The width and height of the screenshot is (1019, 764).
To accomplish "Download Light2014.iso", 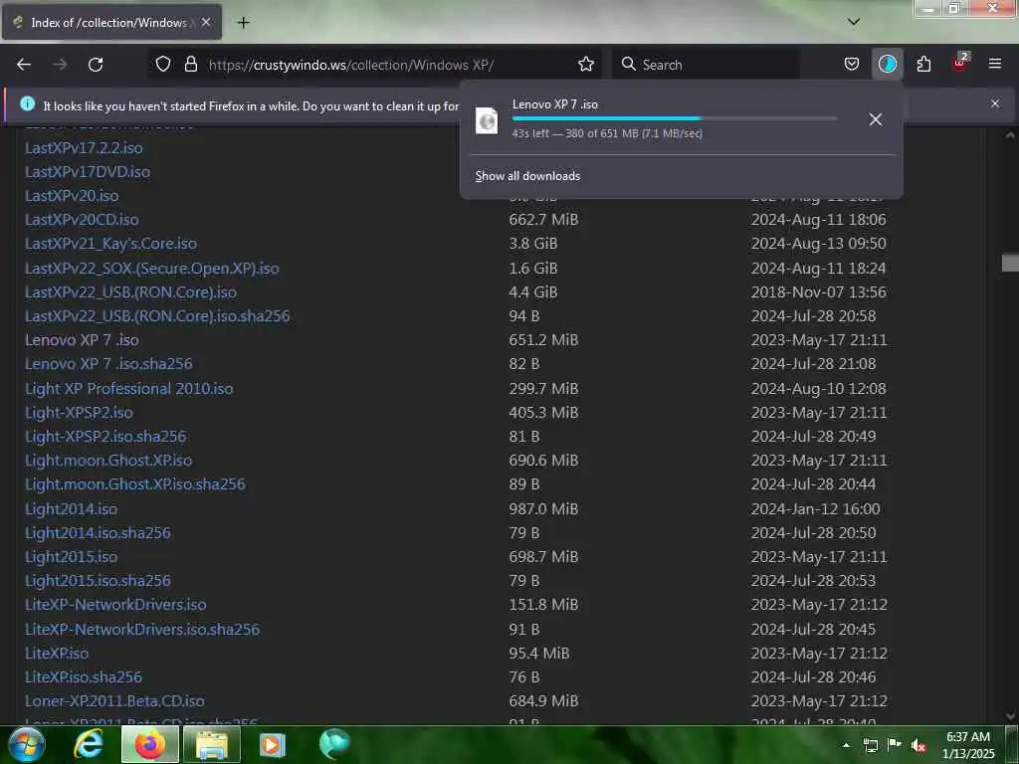I will click(x=71, y=508).
